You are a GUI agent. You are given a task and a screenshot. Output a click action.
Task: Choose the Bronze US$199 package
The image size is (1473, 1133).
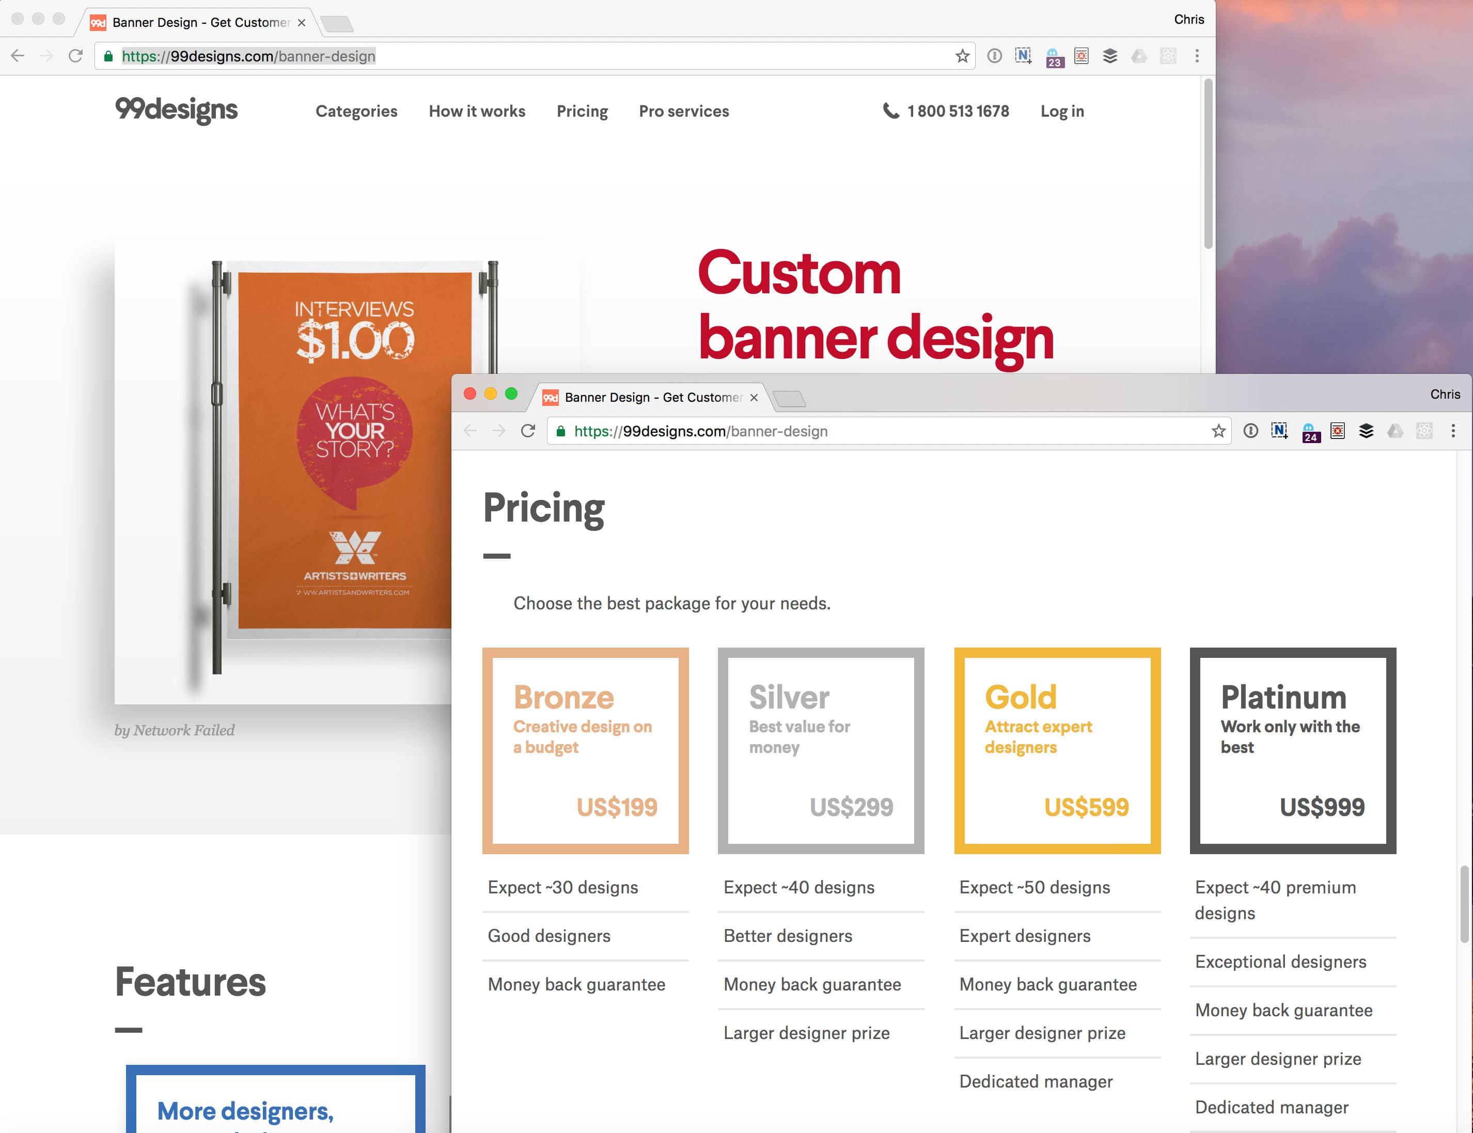[585, 751]
